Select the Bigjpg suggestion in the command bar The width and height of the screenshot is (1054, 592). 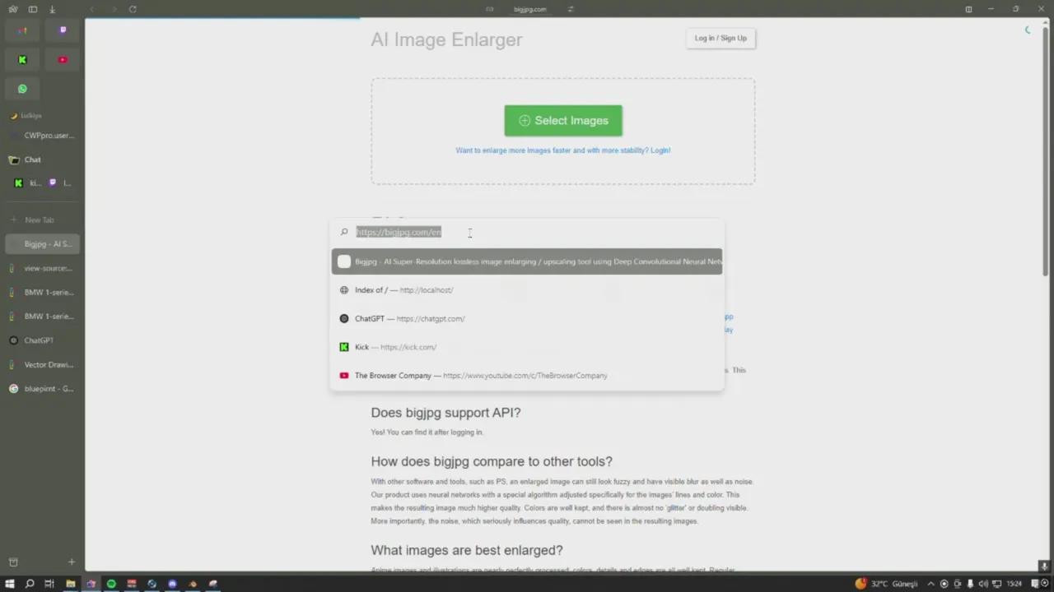tap(527, 261)
